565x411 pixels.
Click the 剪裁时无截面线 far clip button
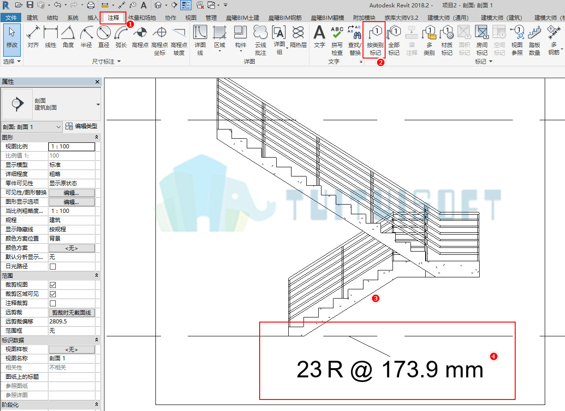[x=71, y=312]
